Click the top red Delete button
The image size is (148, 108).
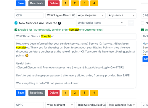(54, 3)
